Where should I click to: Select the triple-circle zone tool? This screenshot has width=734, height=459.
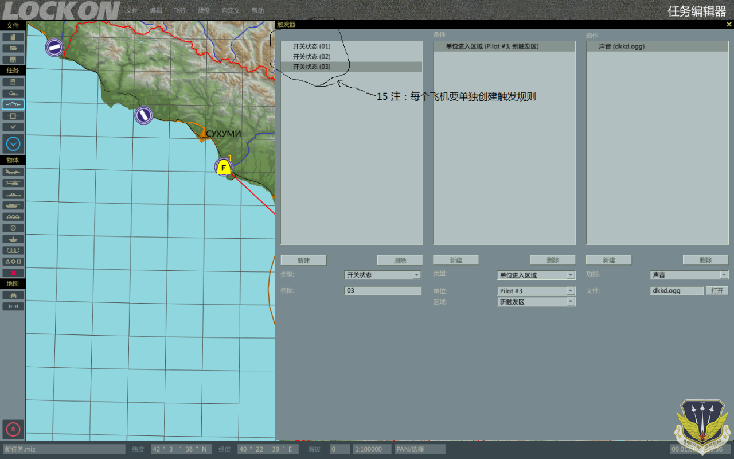pos(13,250)
